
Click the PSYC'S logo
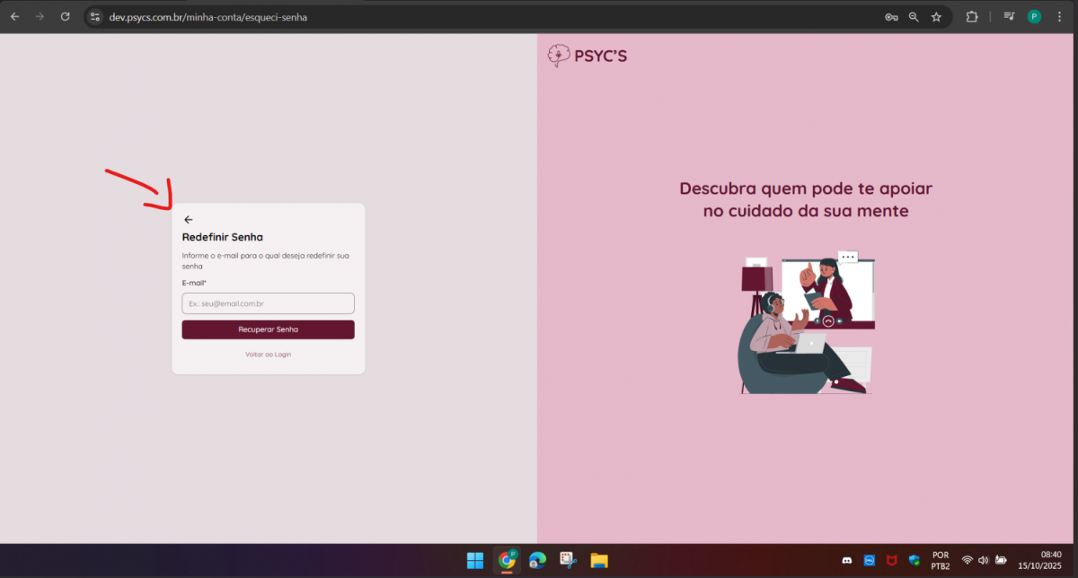click(588, 56)
